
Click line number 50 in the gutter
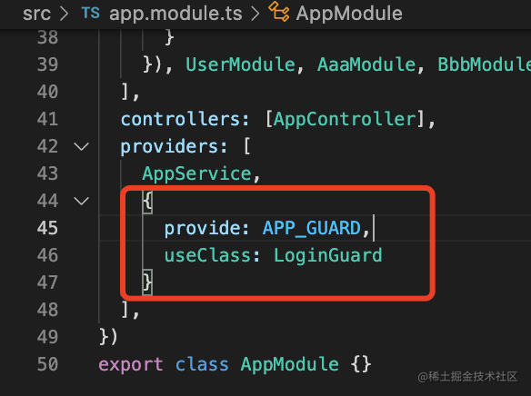click(x=47, y=364)
